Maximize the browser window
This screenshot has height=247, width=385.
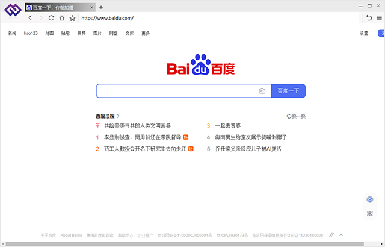(x=369, y=5)
